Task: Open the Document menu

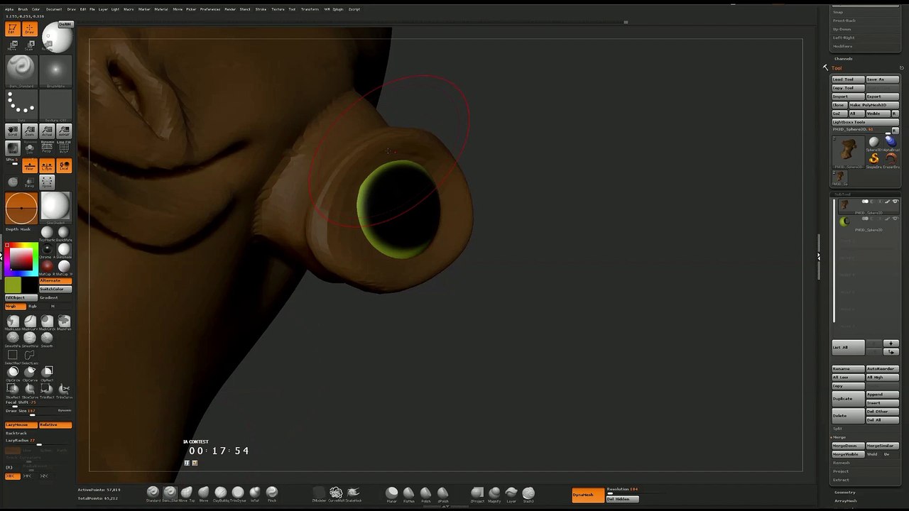Action: click(x=54, y=9)
